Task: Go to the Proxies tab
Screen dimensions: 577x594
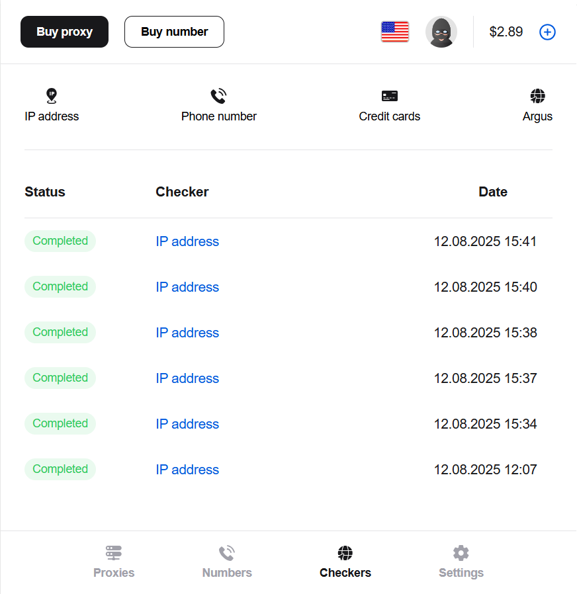Action: tap(114, 562)
